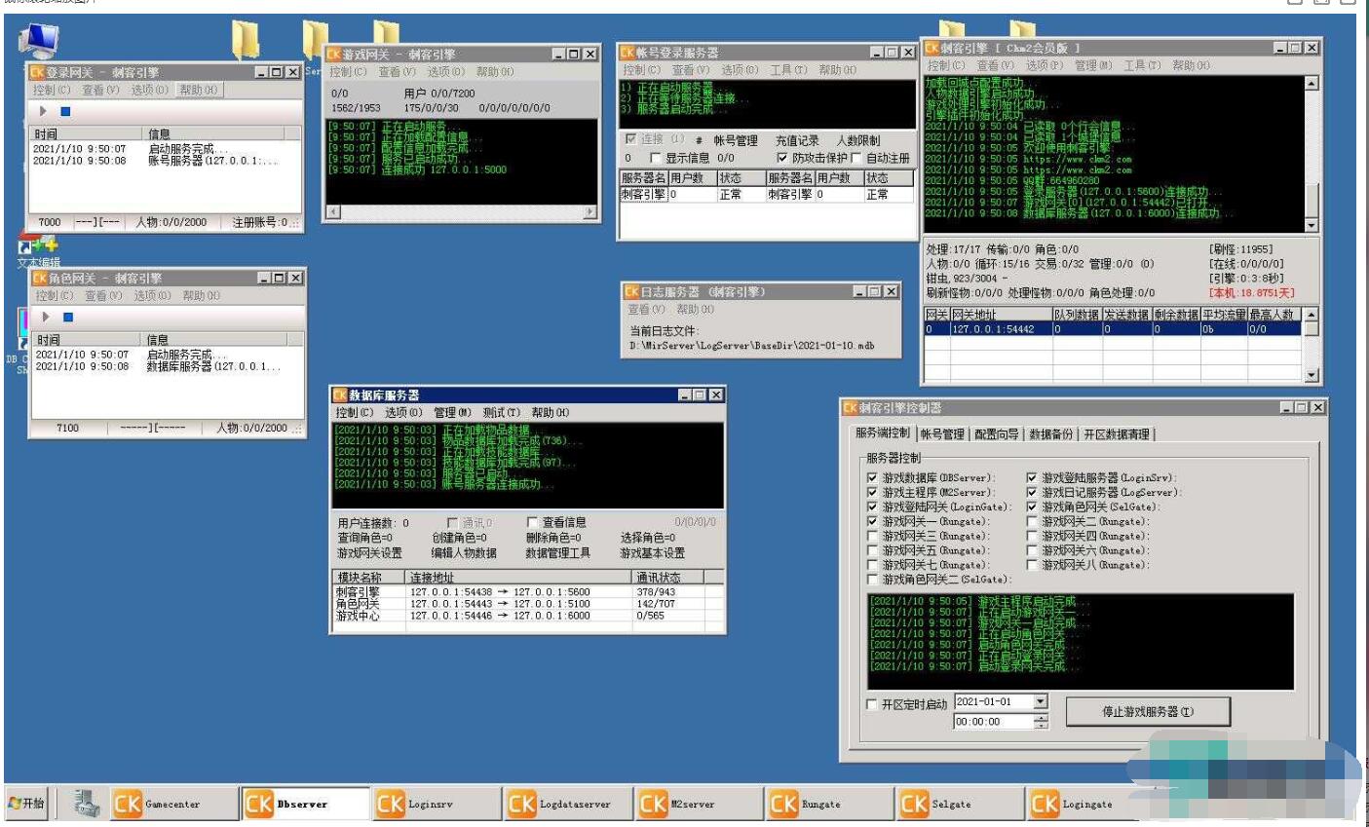Screen dimensions: 1369x827
Task: Enable 游戏网关二 (Rungate) checkbox
Action: coord(1032,521)
